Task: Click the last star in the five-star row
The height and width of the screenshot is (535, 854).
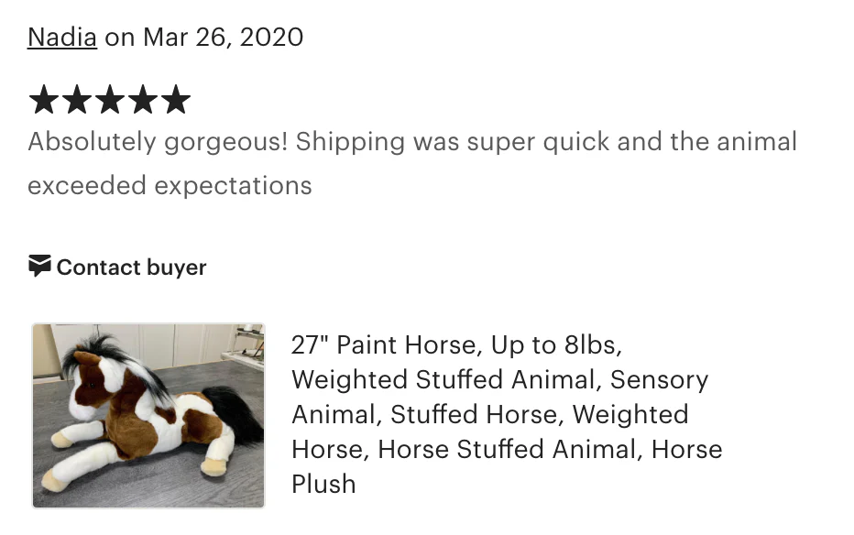Action: click(177, 99)
